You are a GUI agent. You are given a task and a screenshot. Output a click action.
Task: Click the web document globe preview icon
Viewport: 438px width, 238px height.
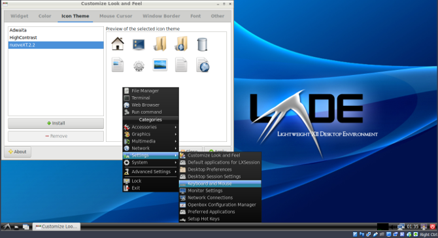(x=203, y=65)
